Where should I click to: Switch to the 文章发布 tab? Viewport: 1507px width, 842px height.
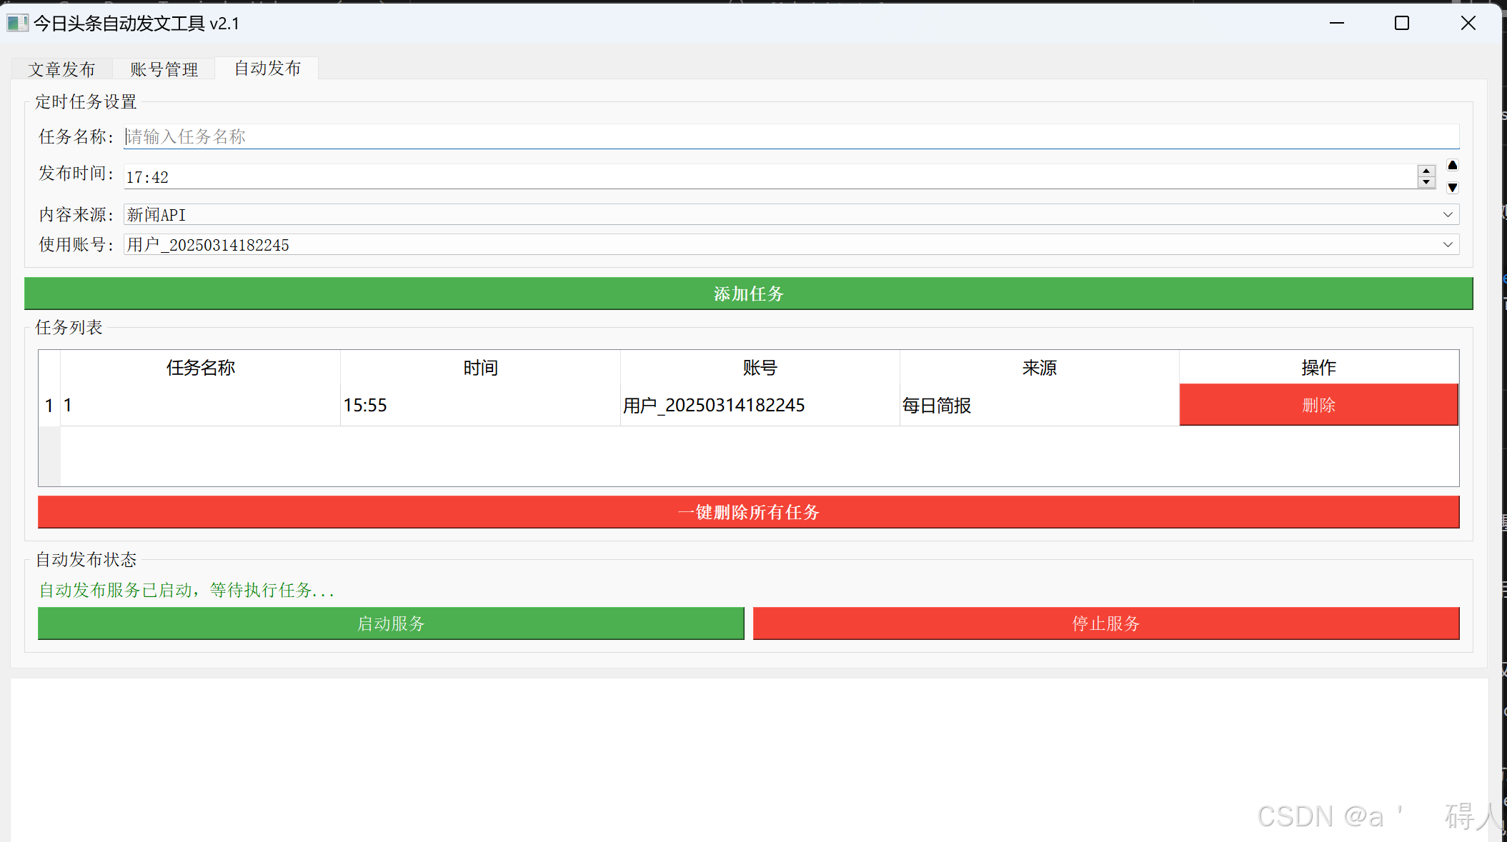pos(61,69)
